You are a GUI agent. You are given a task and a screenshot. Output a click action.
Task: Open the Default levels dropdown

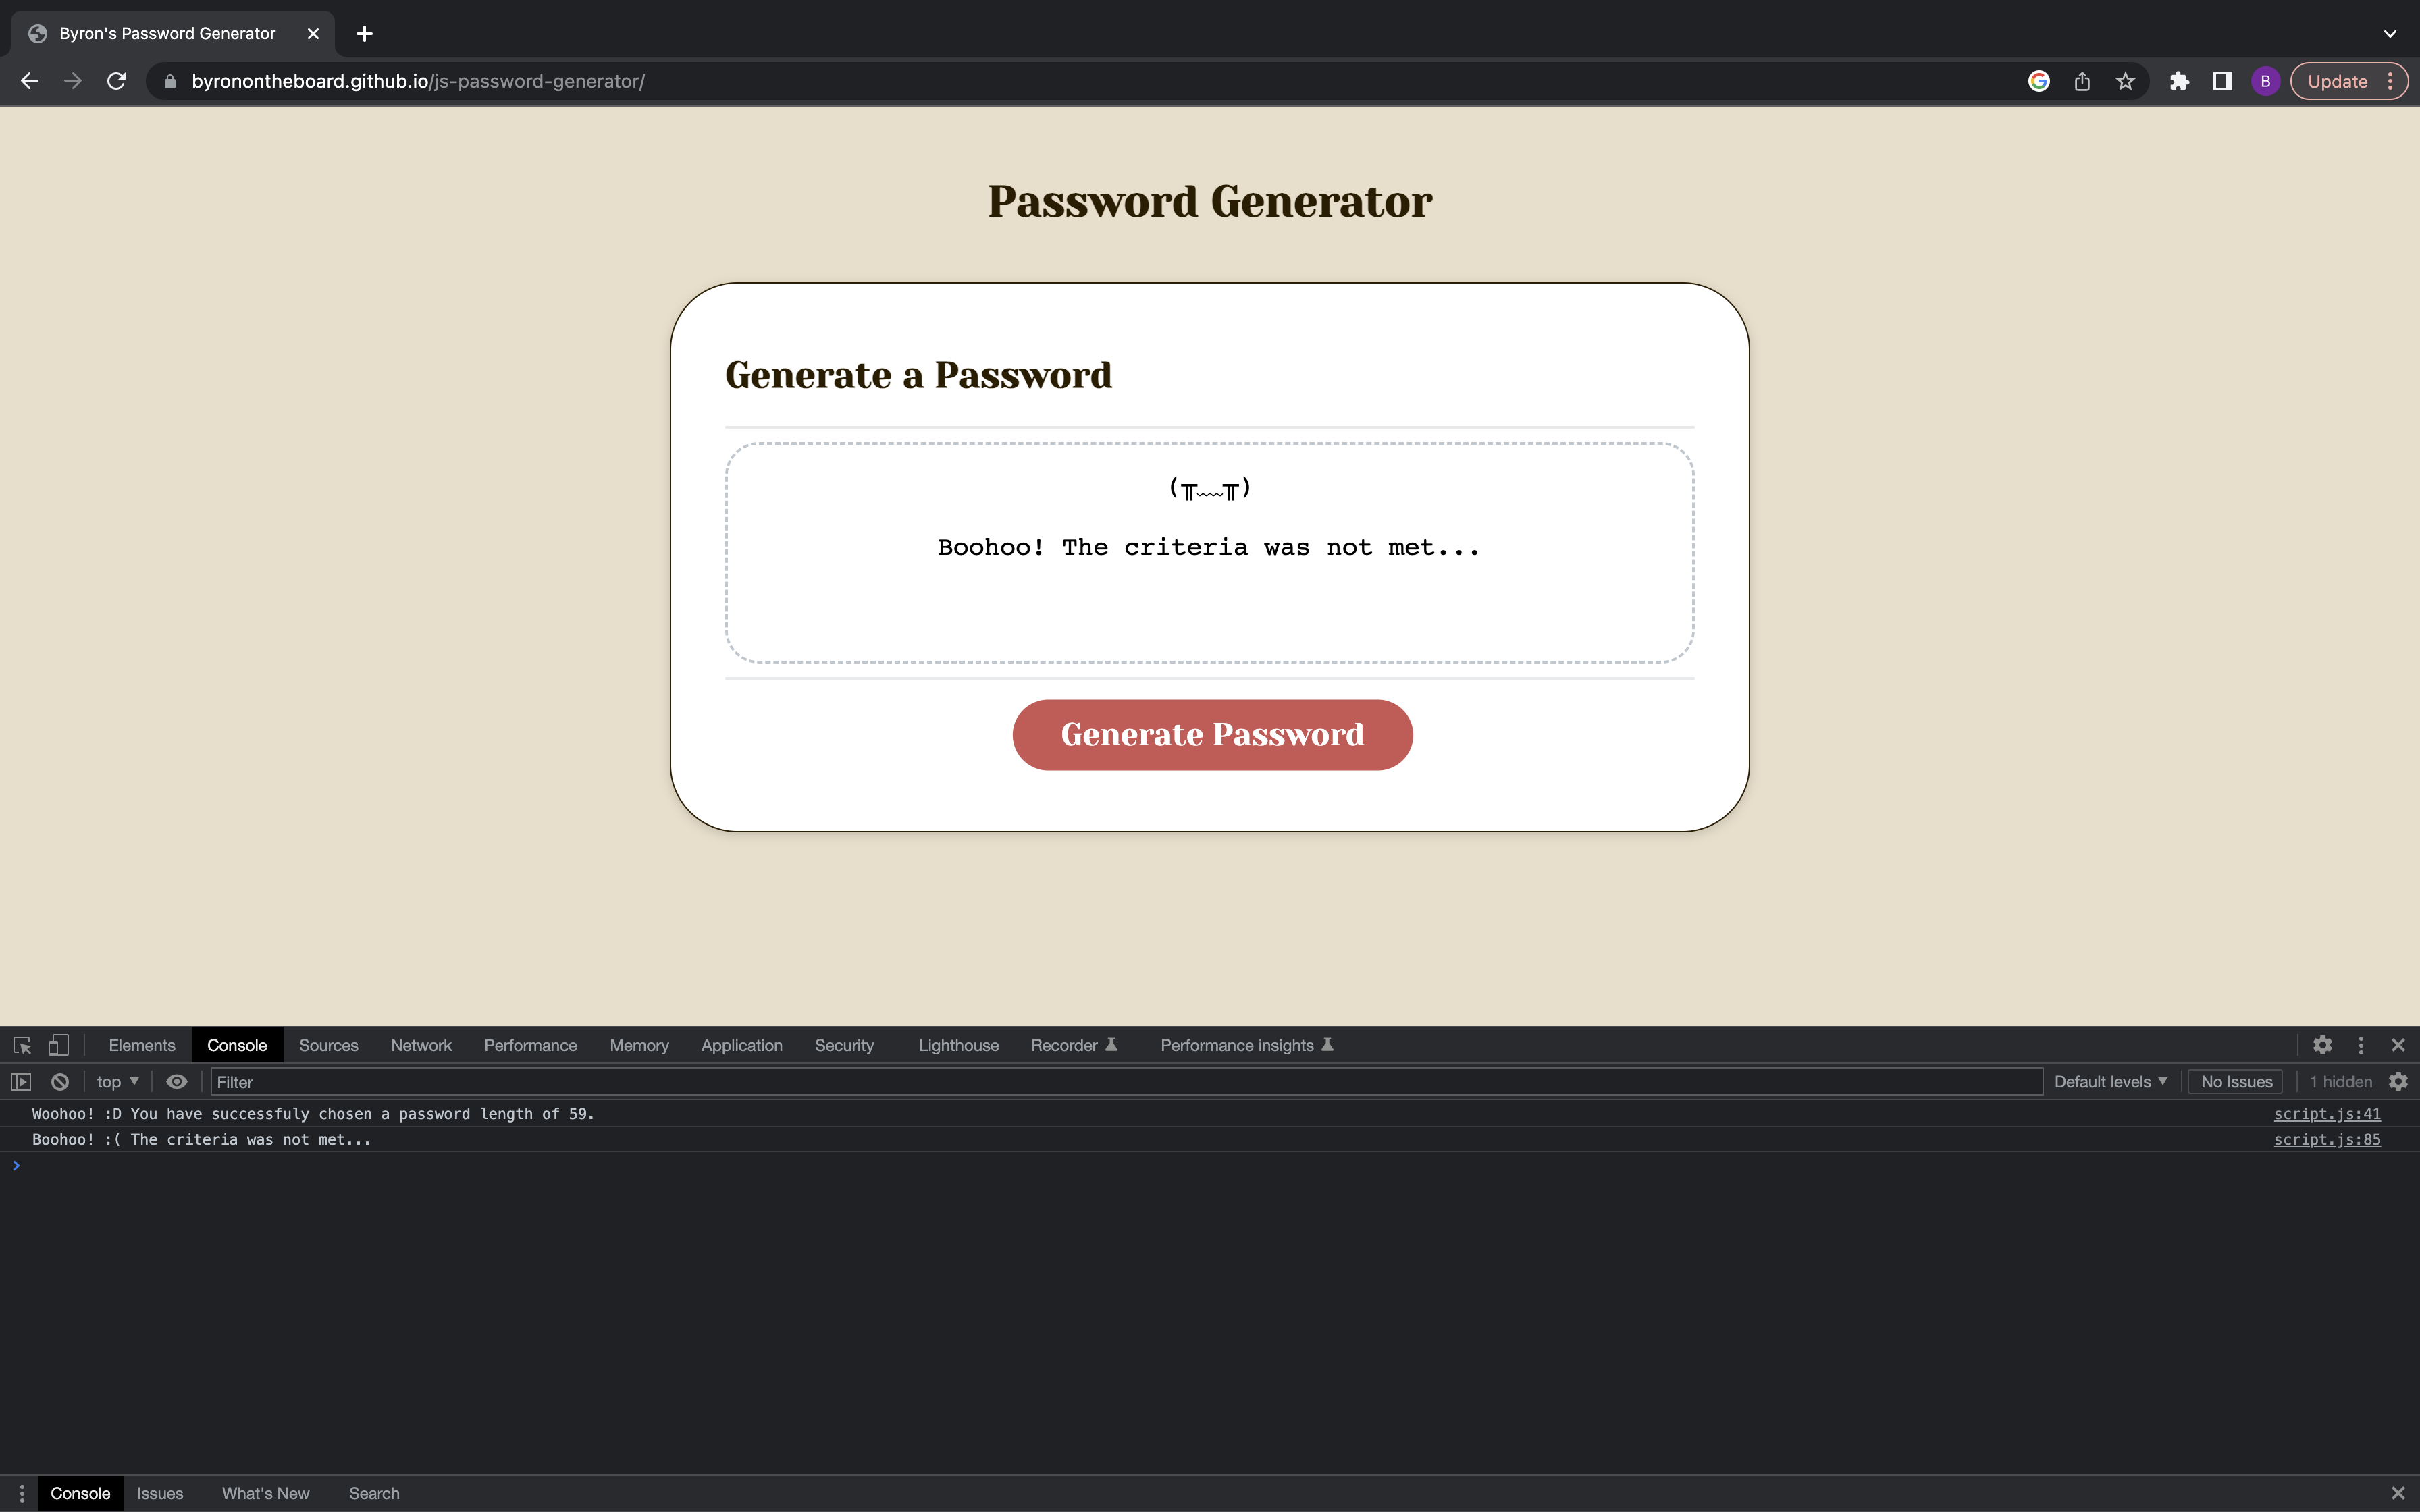tap(2110, 1081)
